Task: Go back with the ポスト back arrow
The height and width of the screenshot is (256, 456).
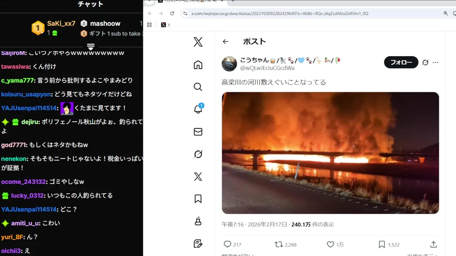Action: pyautogui.click(x=226, y=42)
